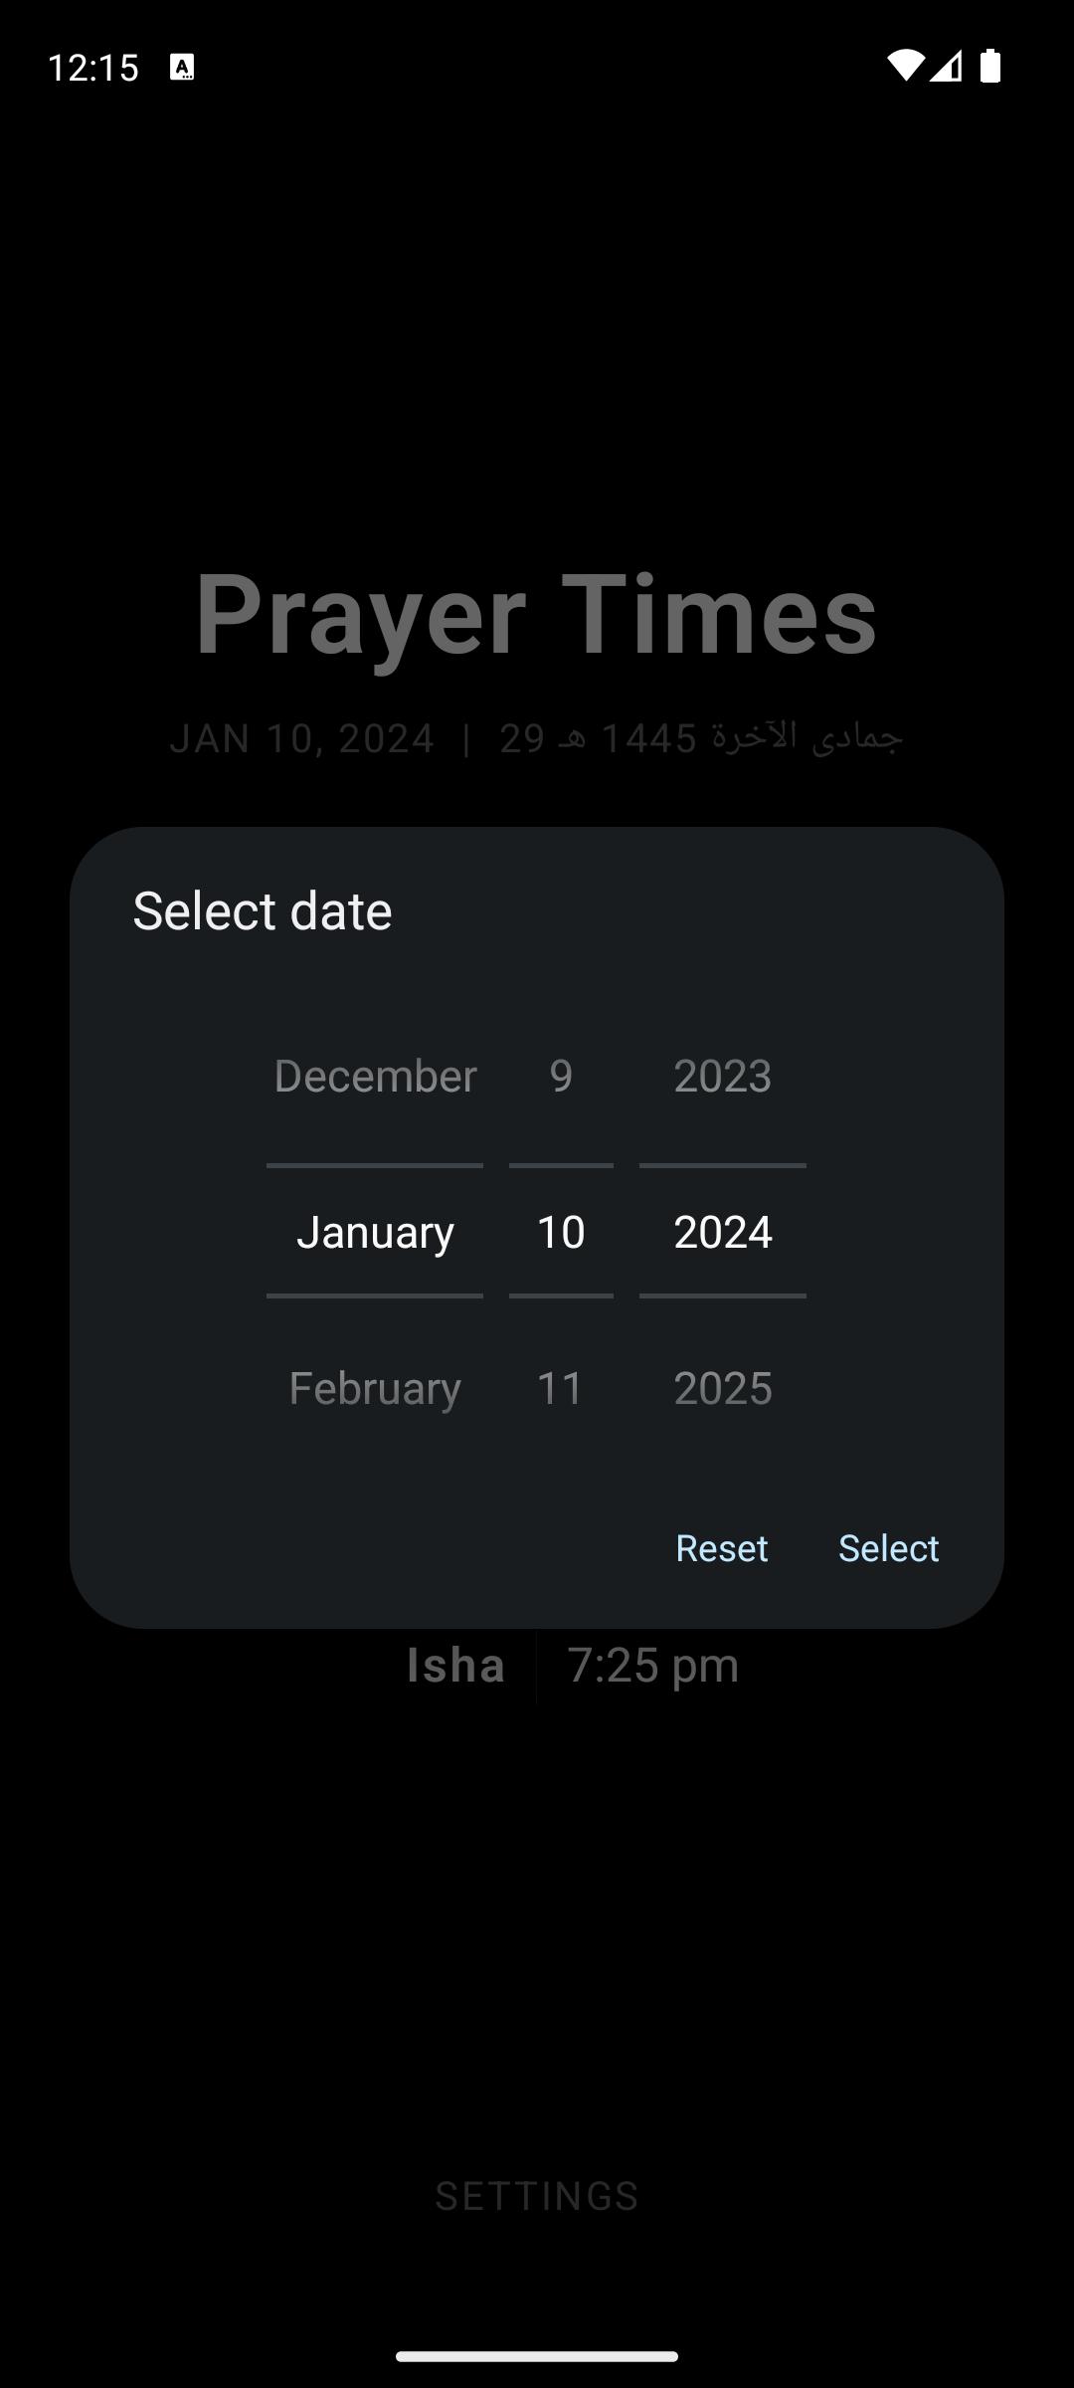
Task: Confirm with the Select button
Action: click(x=889, y=1548)
